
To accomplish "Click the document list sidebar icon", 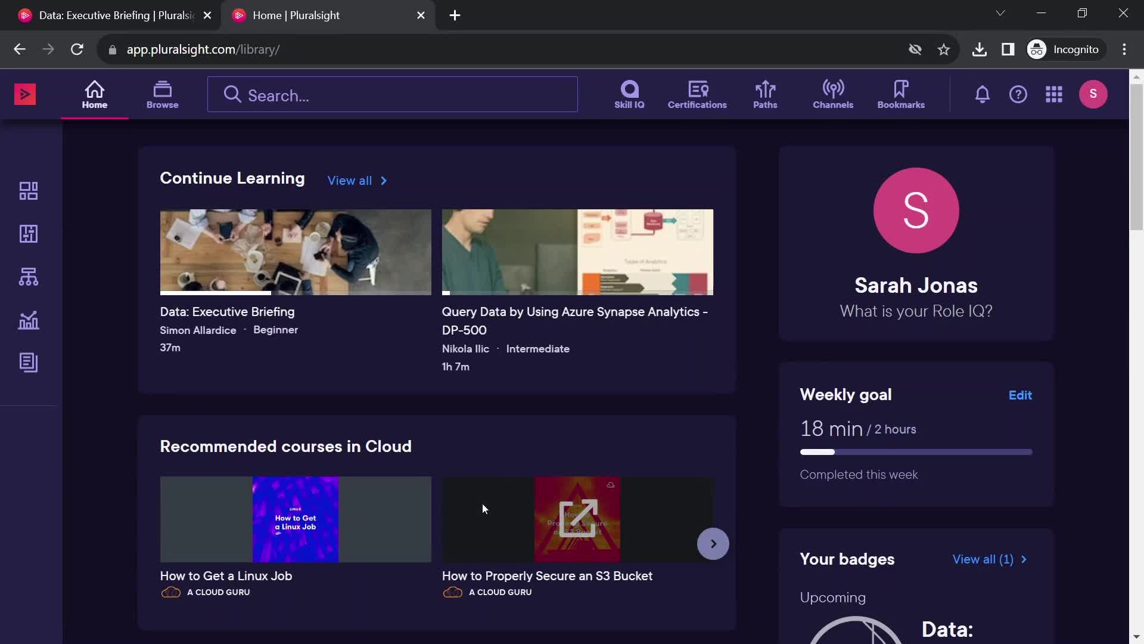I will [29, 363].
